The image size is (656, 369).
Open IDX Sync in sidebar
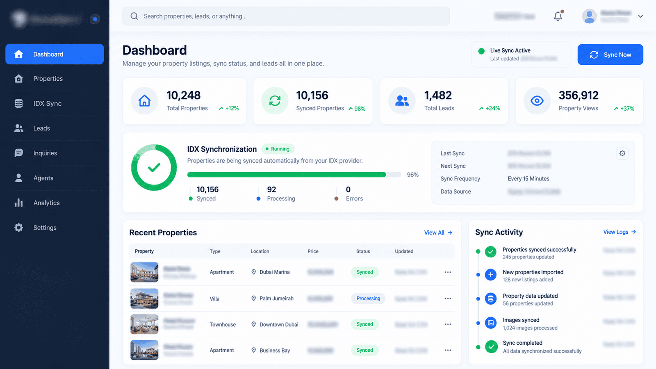55,103
